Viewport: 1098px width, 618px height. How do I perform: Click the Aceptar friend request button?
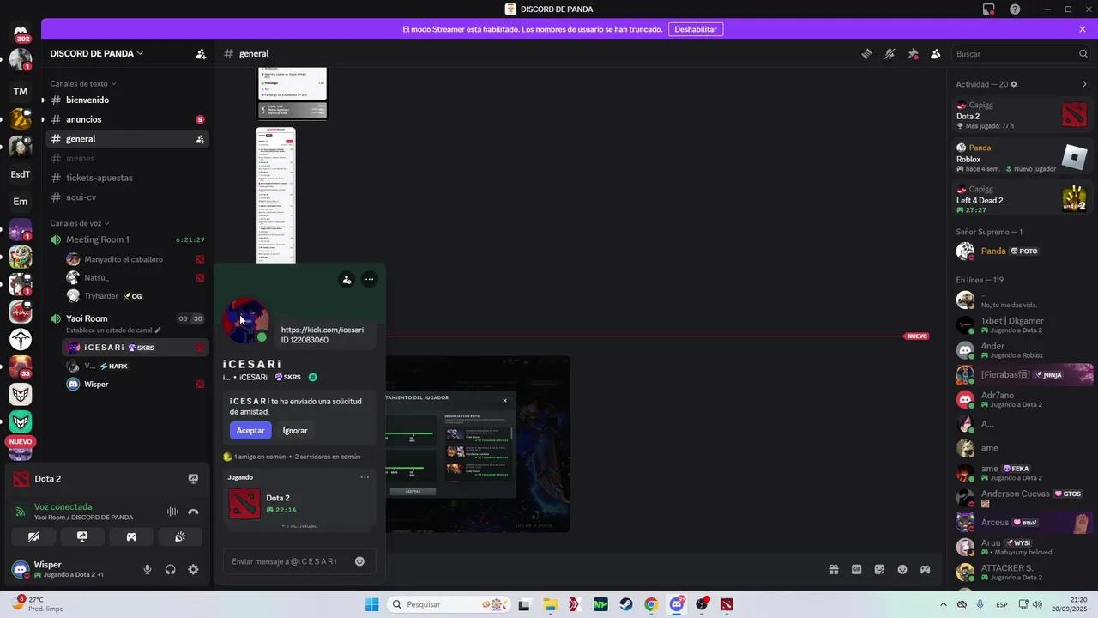pos(250,430)
